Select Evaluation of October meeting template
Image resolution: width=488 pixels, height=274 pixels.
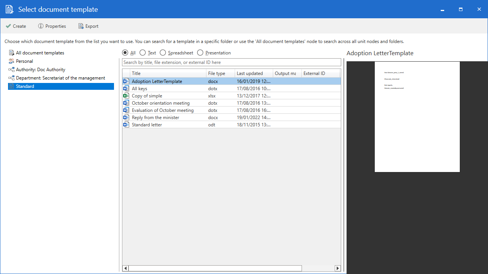point(231,110)
